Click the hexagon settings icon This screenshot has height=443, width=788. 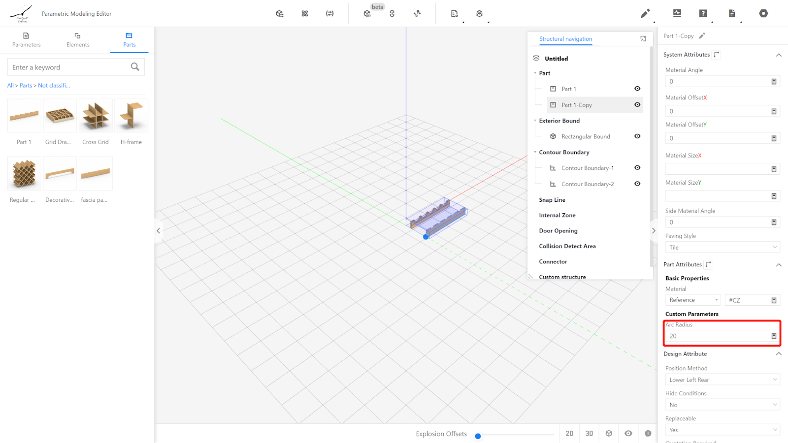click(x=763, y=14)
